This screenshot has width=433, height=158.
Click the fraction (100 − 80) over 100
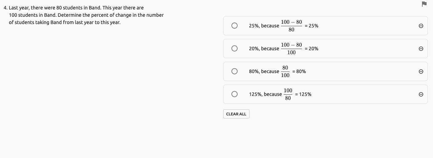(291, 48)
